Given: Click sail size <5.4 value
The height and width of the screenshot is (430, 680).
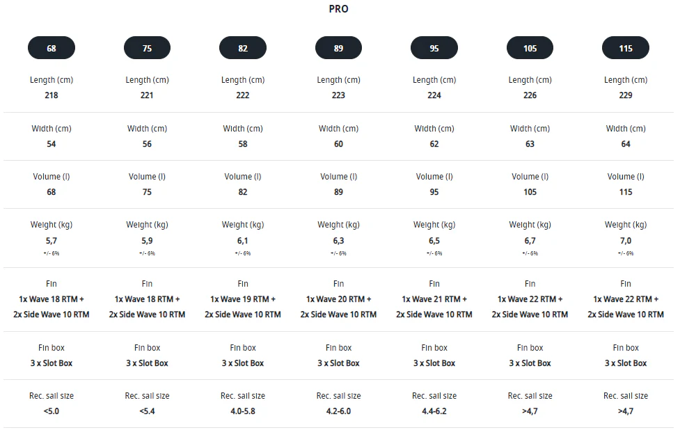Looking at the screenshot, I should pos(147,411).
